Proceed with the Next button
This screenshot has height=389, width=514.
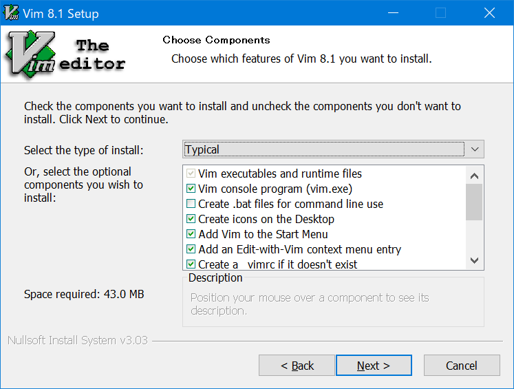(374, 366)
